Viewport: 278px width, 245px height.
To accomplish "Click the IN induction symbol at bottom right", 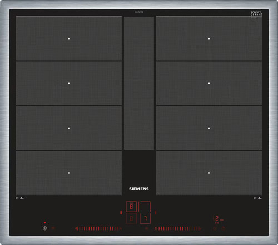I will click(258, 198).
